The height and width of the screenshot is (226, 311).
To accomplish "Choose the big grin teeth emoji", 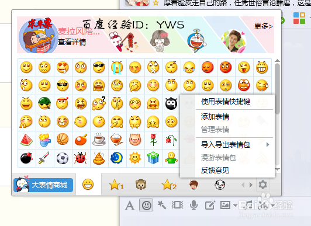I will [x=262, y=67].
